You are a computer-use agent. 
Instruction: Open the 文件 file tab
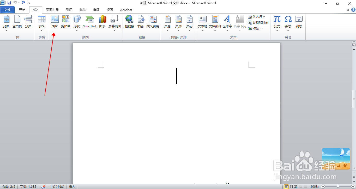click(7, 10)
